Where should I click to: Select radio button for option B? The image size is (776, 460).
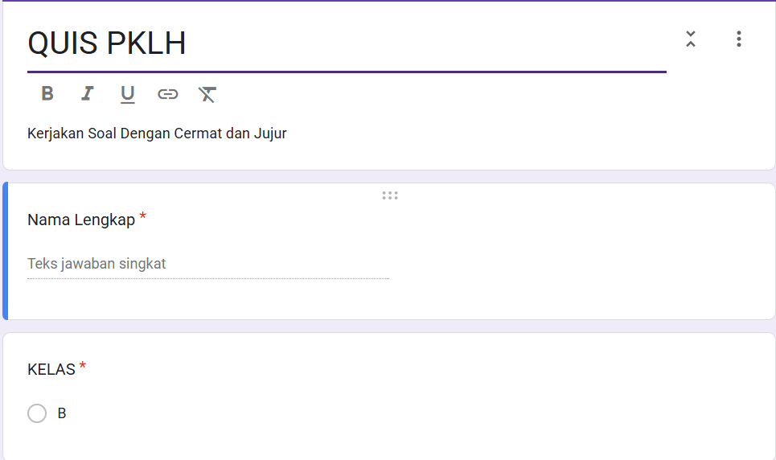pyautogui.click(x=37, y=413)
